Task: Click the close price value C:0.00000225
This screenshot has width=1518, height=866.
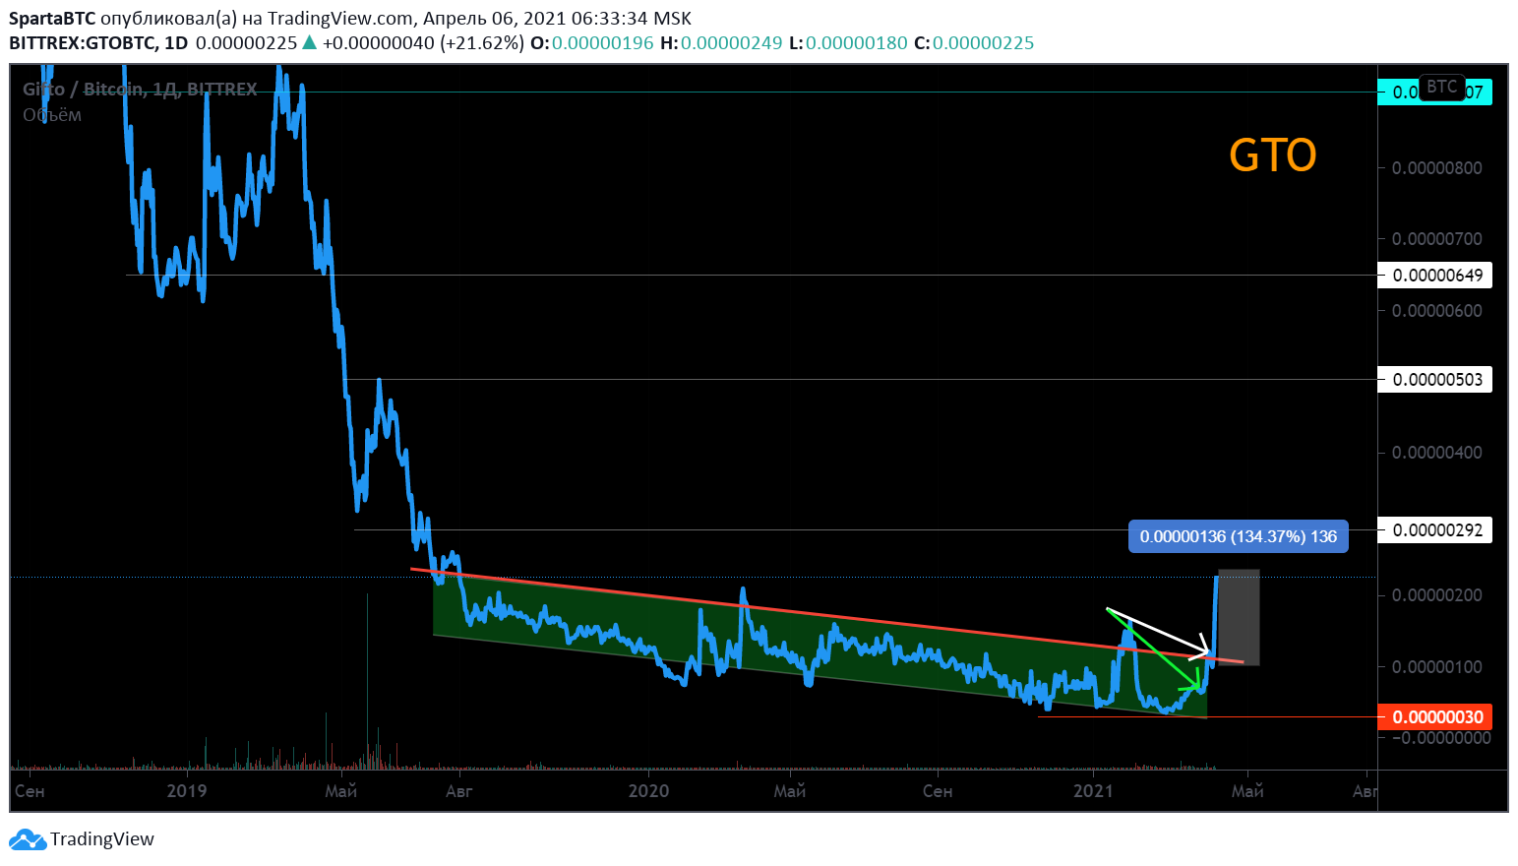Action: (x=974, y=43)
